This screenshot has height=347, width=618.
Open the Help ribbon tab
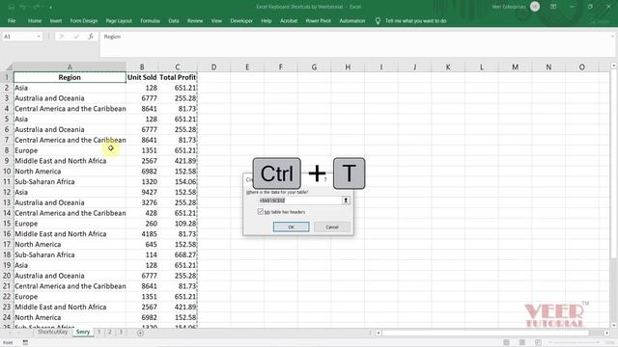(x=267, y=21)
